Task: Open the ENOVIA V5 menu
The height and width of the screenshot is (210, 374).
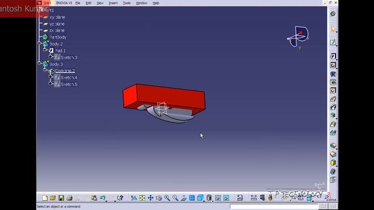Action: click(x=64, y=3)
